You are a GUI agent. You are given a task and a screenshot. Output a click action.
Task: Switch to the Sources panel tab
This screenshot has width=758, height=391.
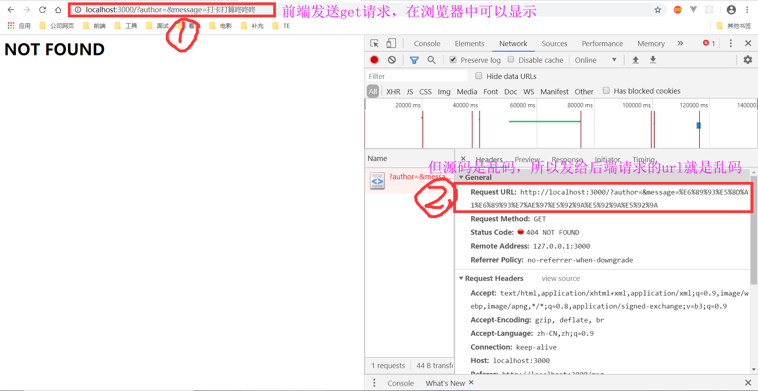point(554,43)
